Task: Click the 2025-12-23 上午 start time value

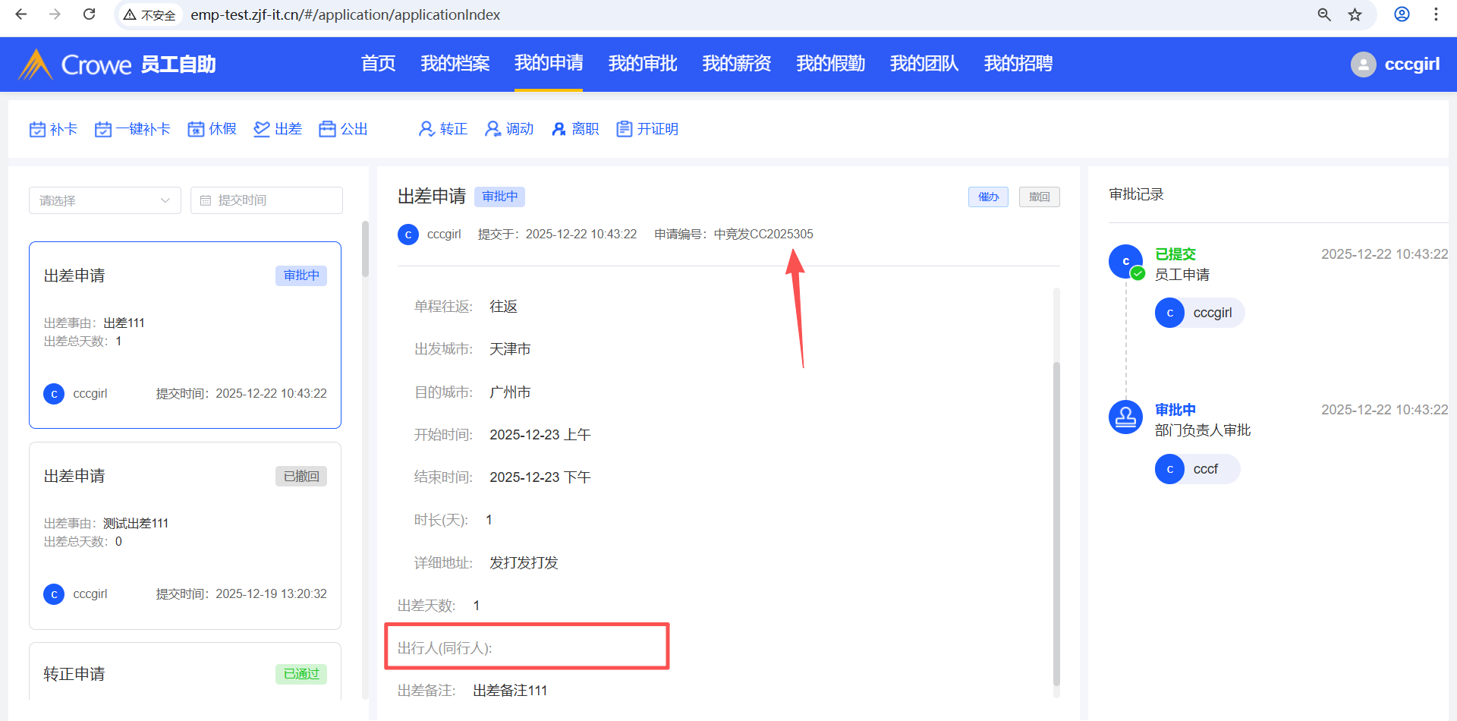Action: (x=540, y=435)
